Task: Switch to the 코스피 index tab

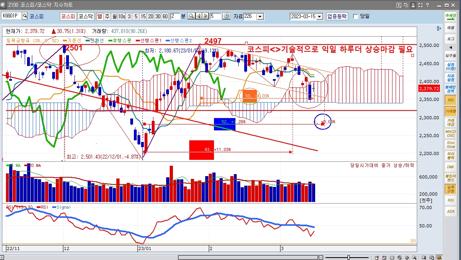Action: pos(68,16)
